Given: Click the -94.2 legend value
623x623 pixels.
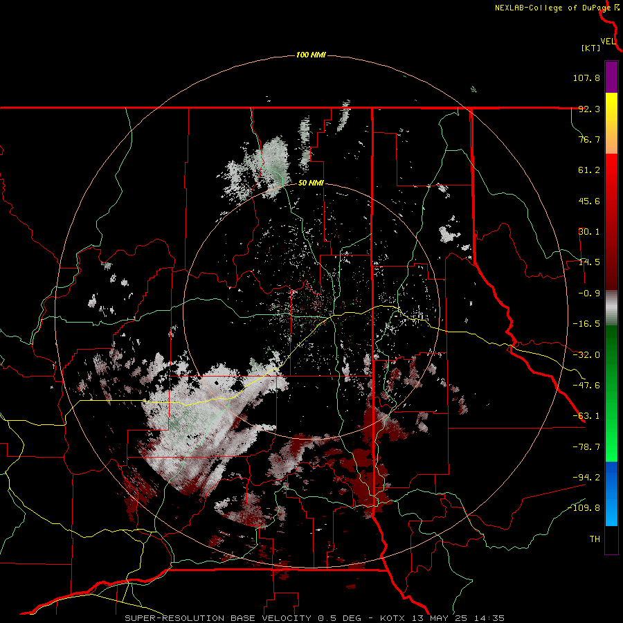Looking at the screenshot, I should pyautogui.click(x=586, y=478).
